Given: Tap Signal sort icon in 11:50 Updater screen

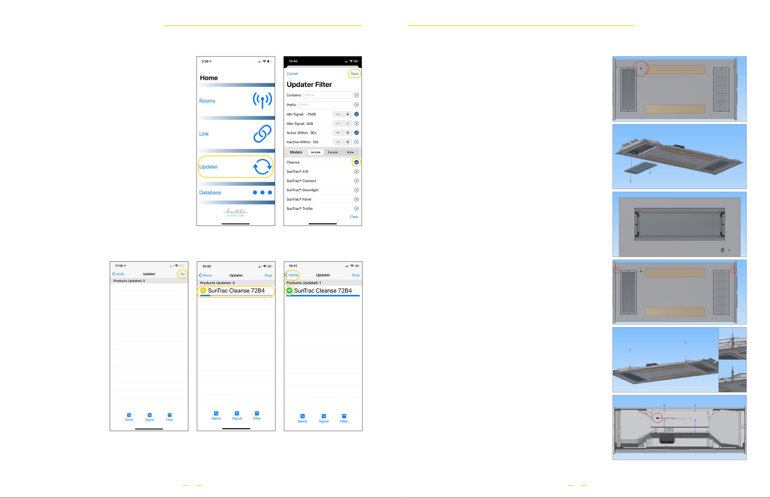Looking at the screenshot, I should pos(149,415).
